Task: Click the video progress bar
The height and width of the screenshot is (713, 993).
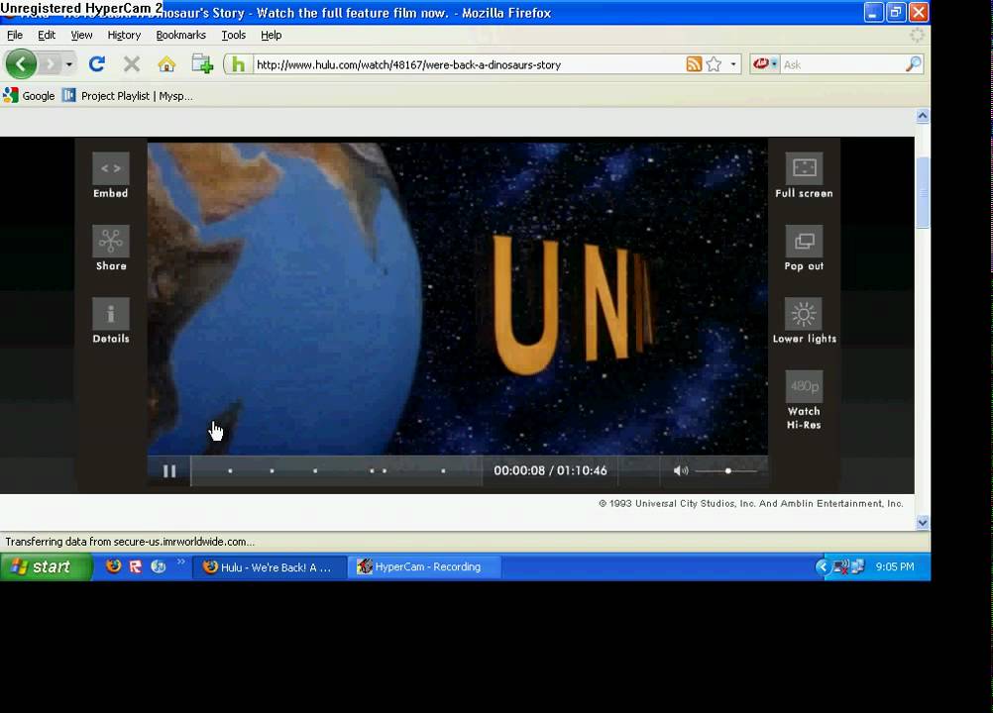Action: coord(336,470)
